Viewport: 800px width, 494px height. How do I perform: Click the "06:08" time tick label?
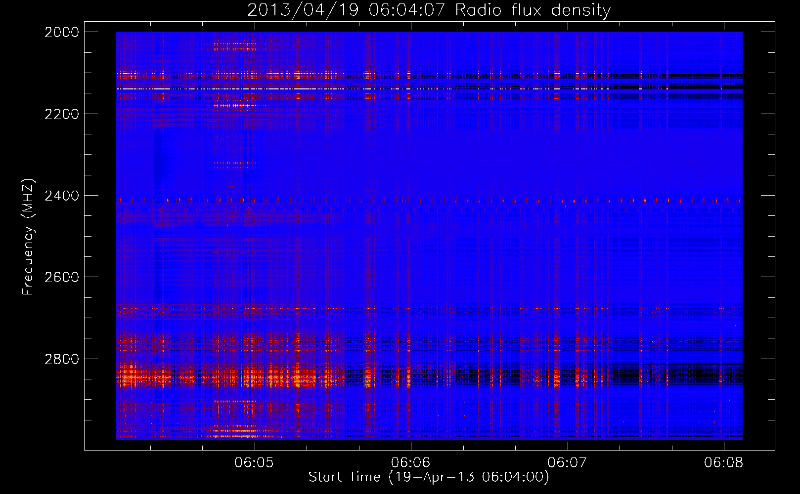724,462
